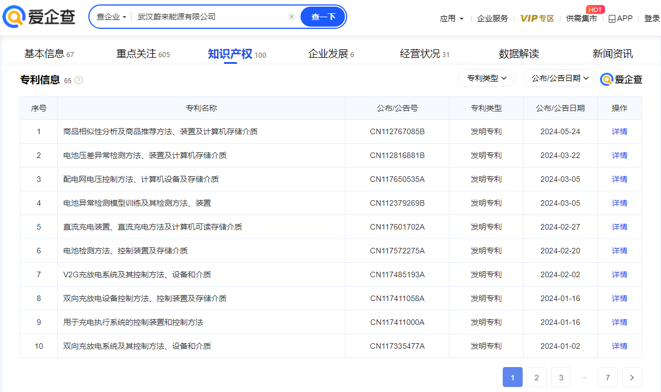
Task: Expand the 查企业 search type dropdown
Action: [111, 17]
